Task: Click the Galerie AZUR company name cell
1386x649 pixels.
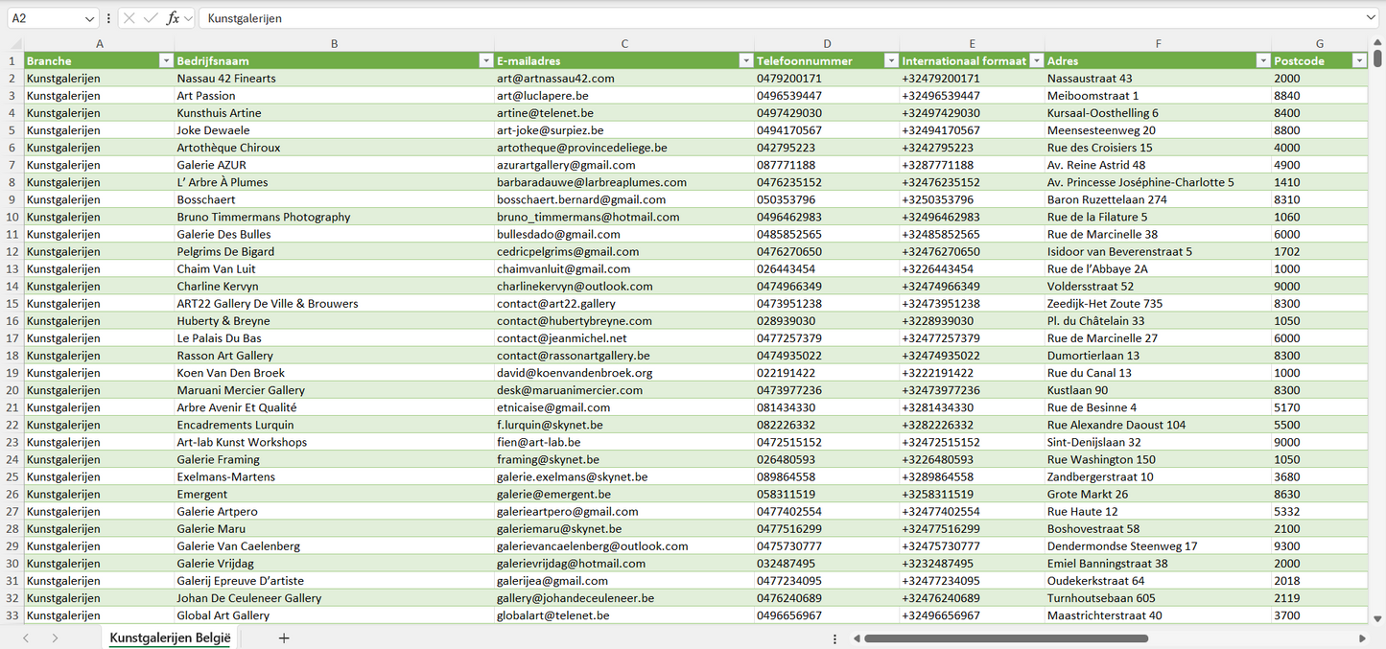Action: 211,165
